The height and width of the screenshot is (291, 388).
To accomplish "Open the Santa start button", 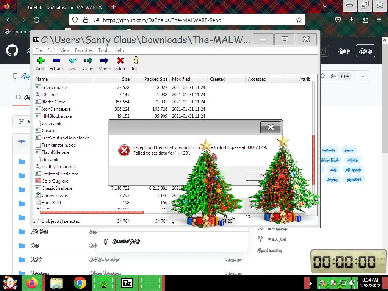I will [10, 283].
